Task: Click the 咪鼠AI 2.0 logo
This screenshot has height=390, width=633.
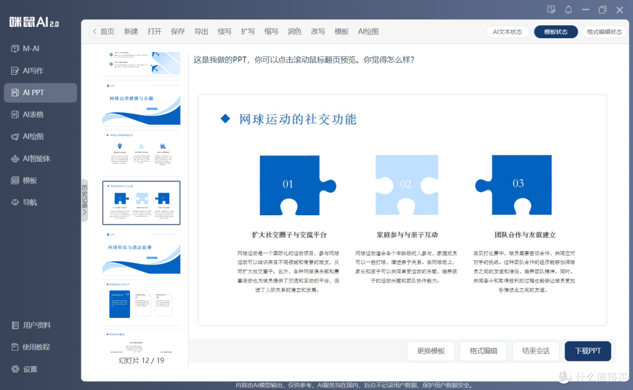Action: [34, 22]
